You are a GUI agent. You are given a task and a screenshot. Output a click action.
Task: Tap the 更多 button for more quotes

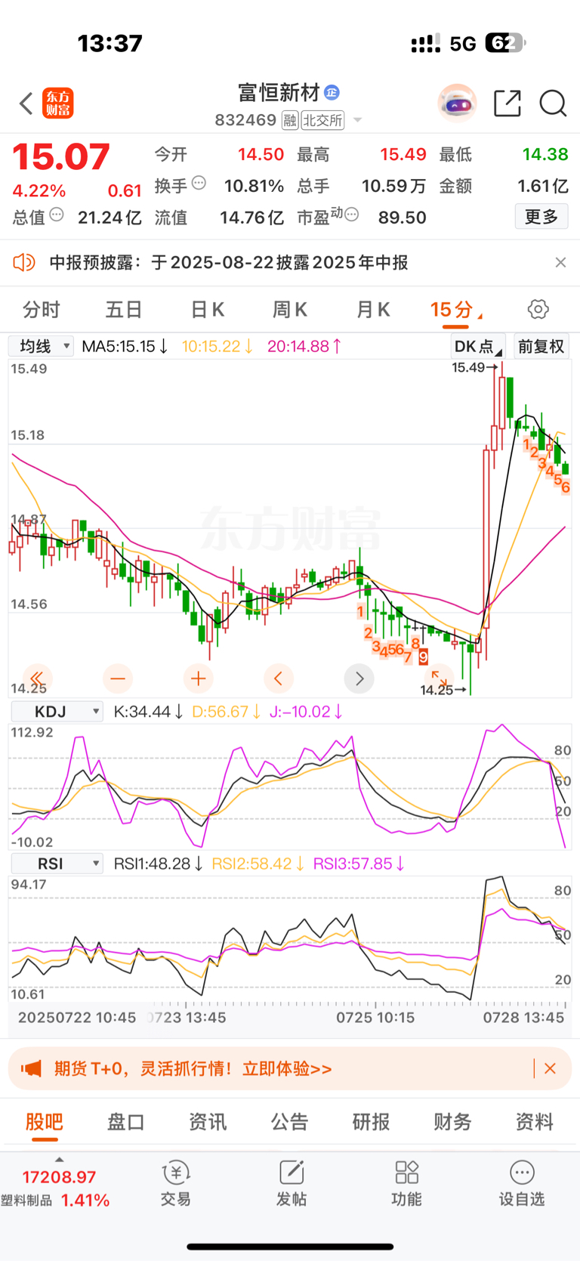click(x=541, y=217)
